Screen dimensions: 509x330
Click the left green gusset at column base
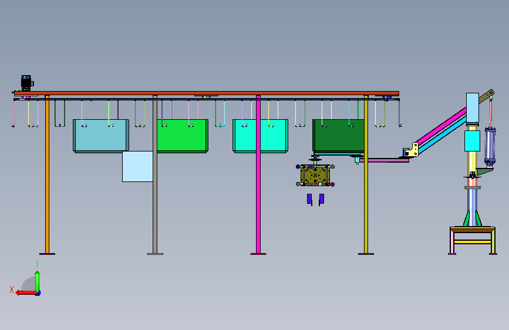tap(467, 218)
